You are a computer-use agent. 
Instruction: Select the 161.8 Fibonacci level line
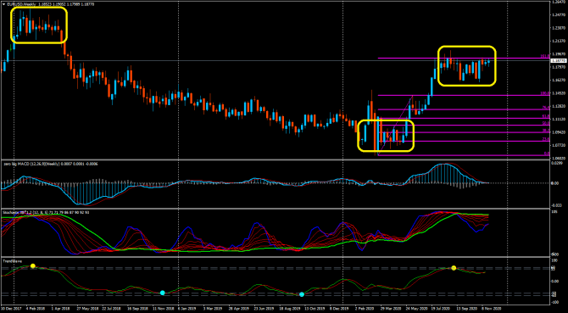coord(464,58)
